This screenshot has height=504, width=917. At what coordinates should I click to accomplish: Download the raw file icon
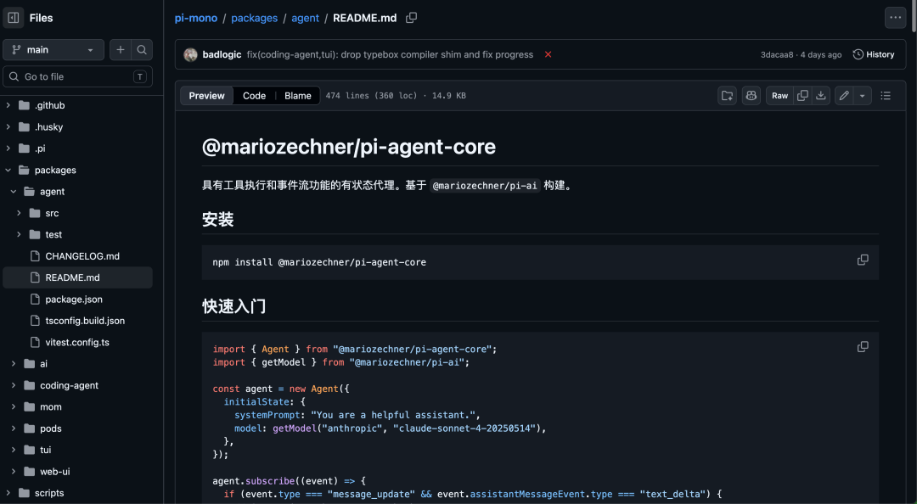pos(821,96)
